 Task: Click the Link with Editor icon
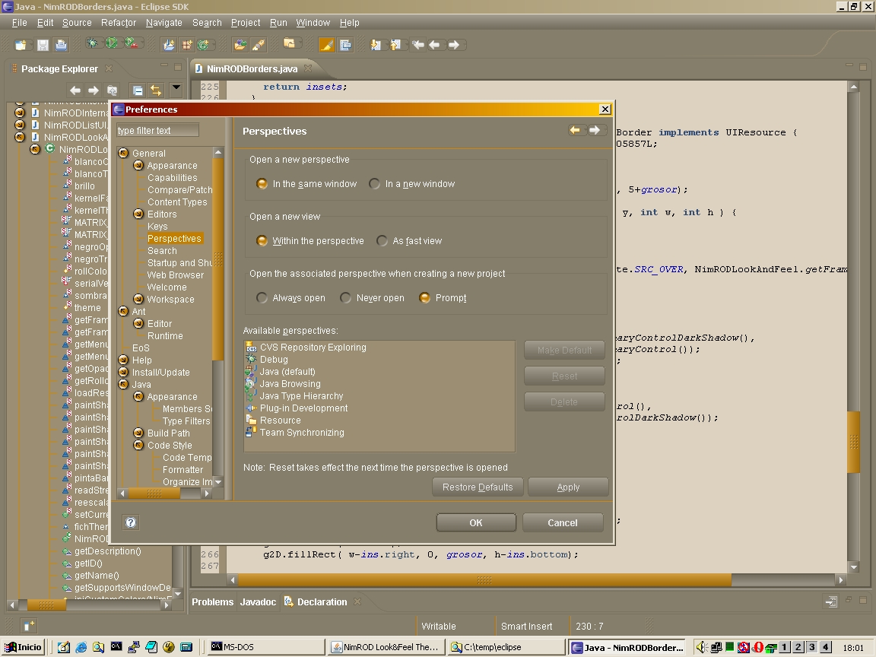156,90
